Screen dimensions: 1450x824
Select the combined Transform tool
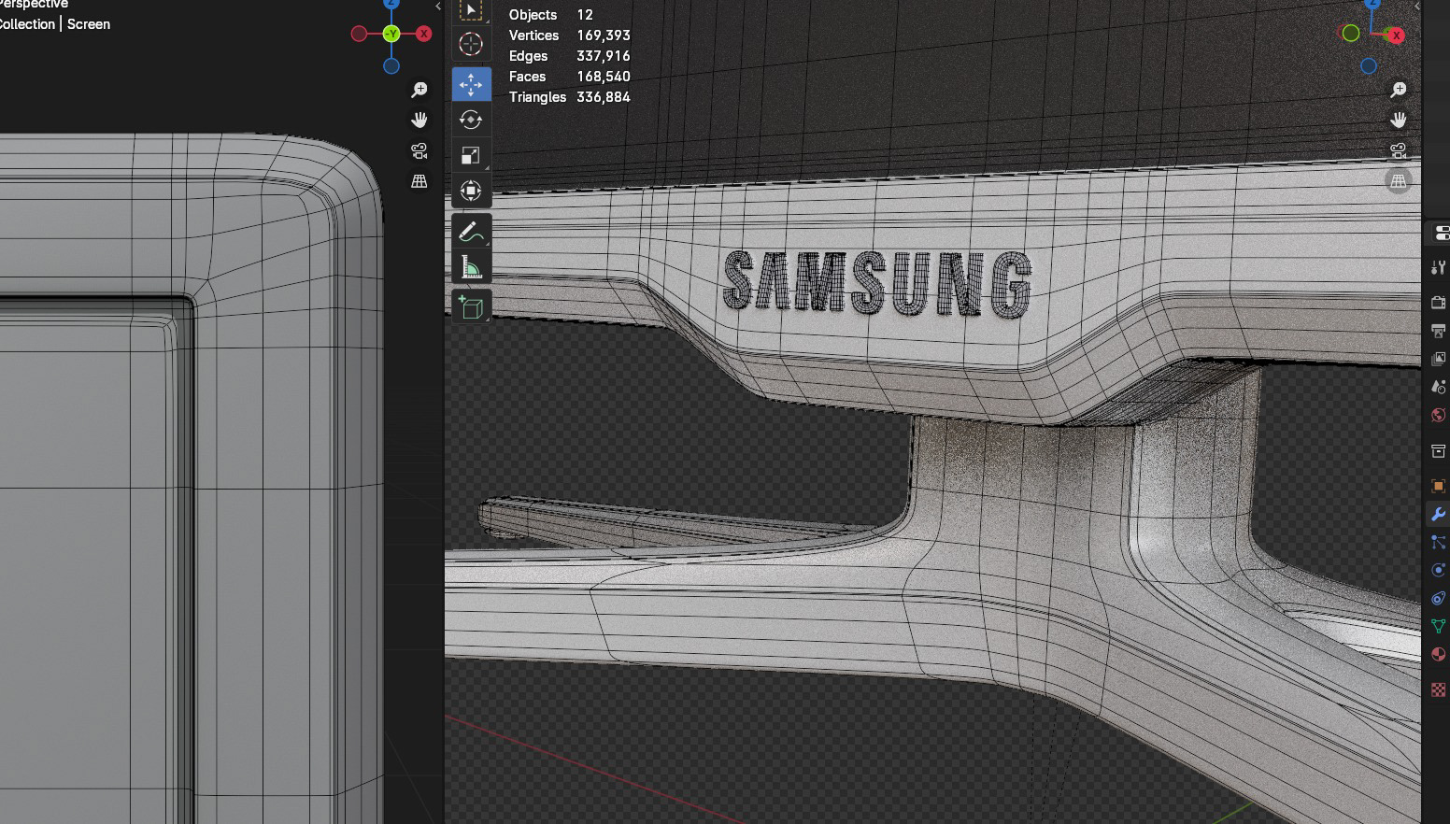tap(471, 191)
